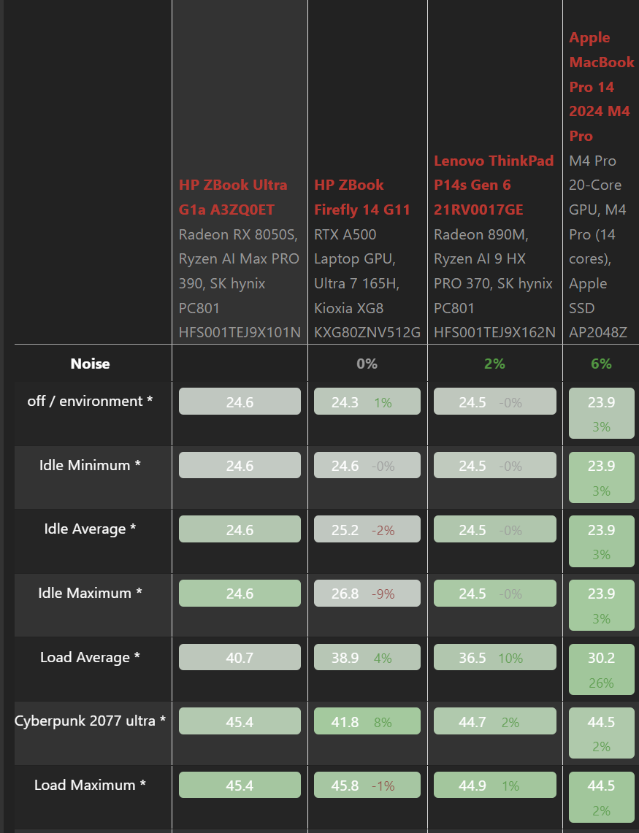The width and height of the screenshot is (639, 833).
Task: Click the 'Idle Average *' row label
Action: click(x=90, y=529)
